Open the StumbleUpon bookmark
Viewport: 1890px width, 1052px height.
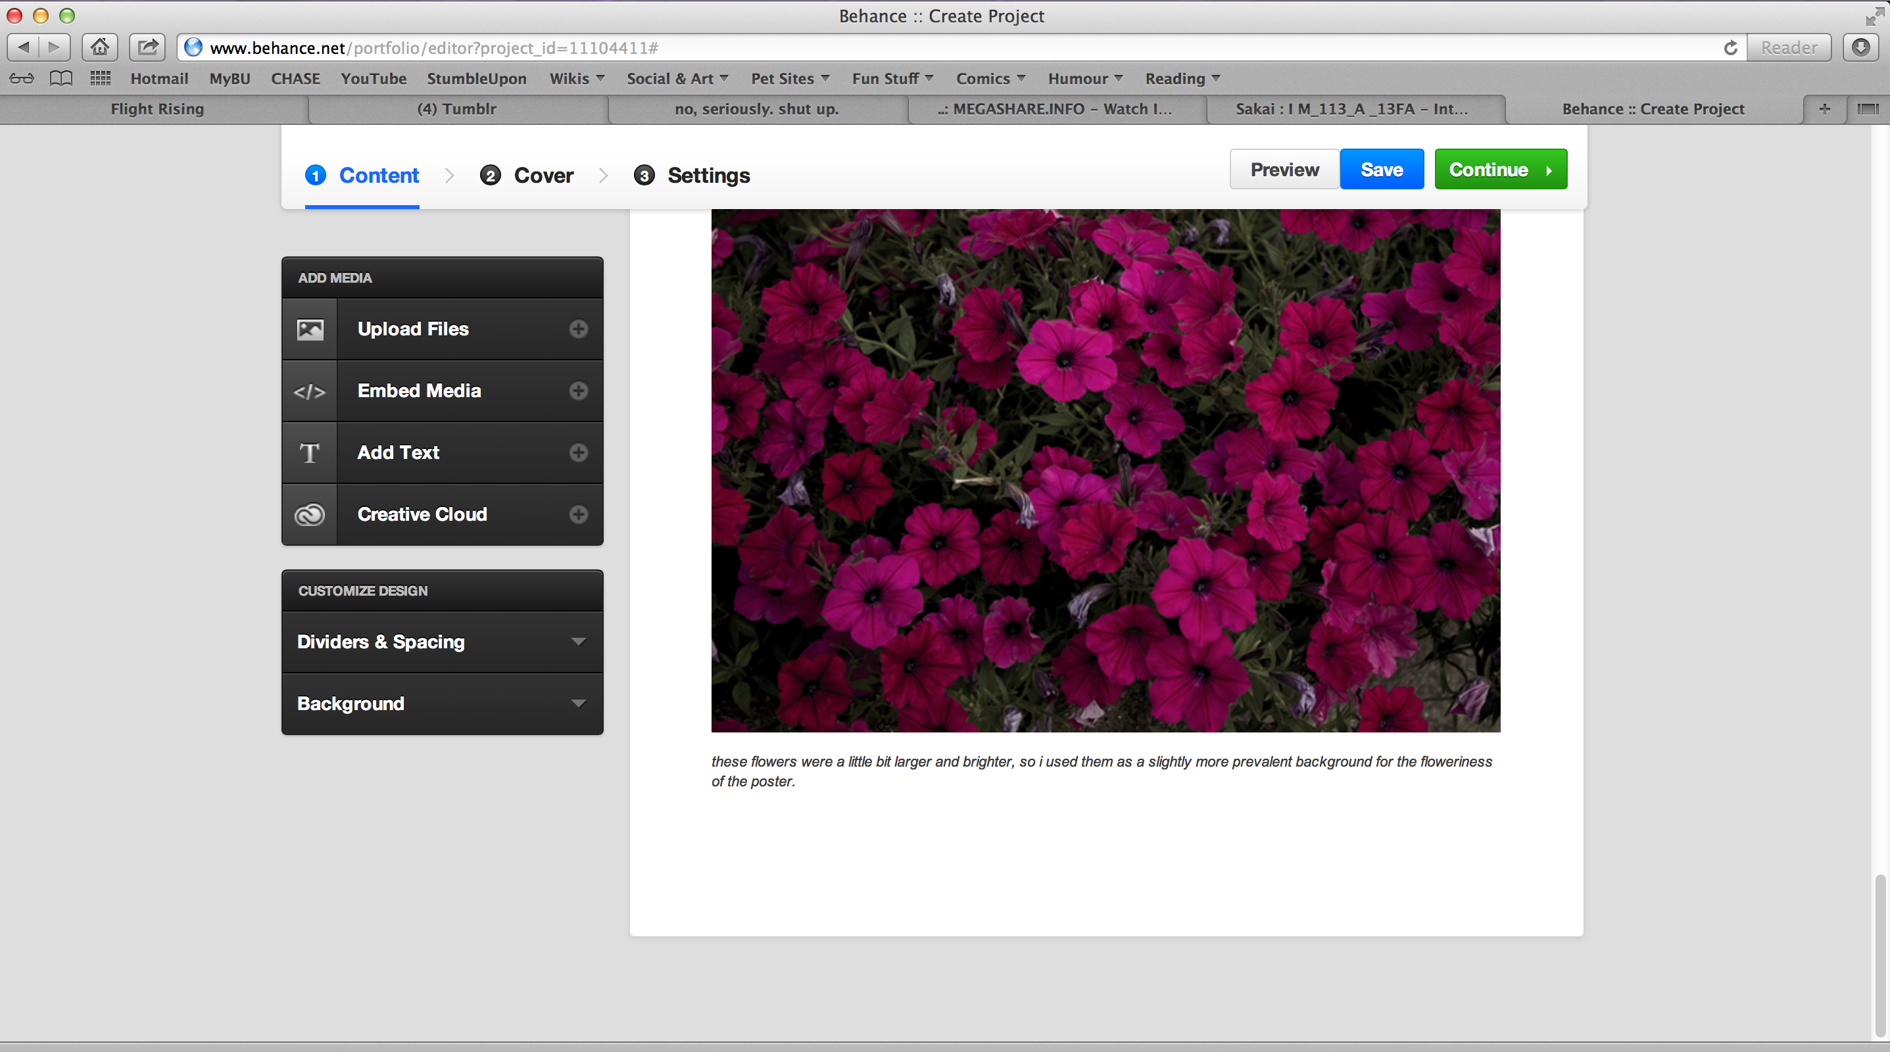pos(477,78)
